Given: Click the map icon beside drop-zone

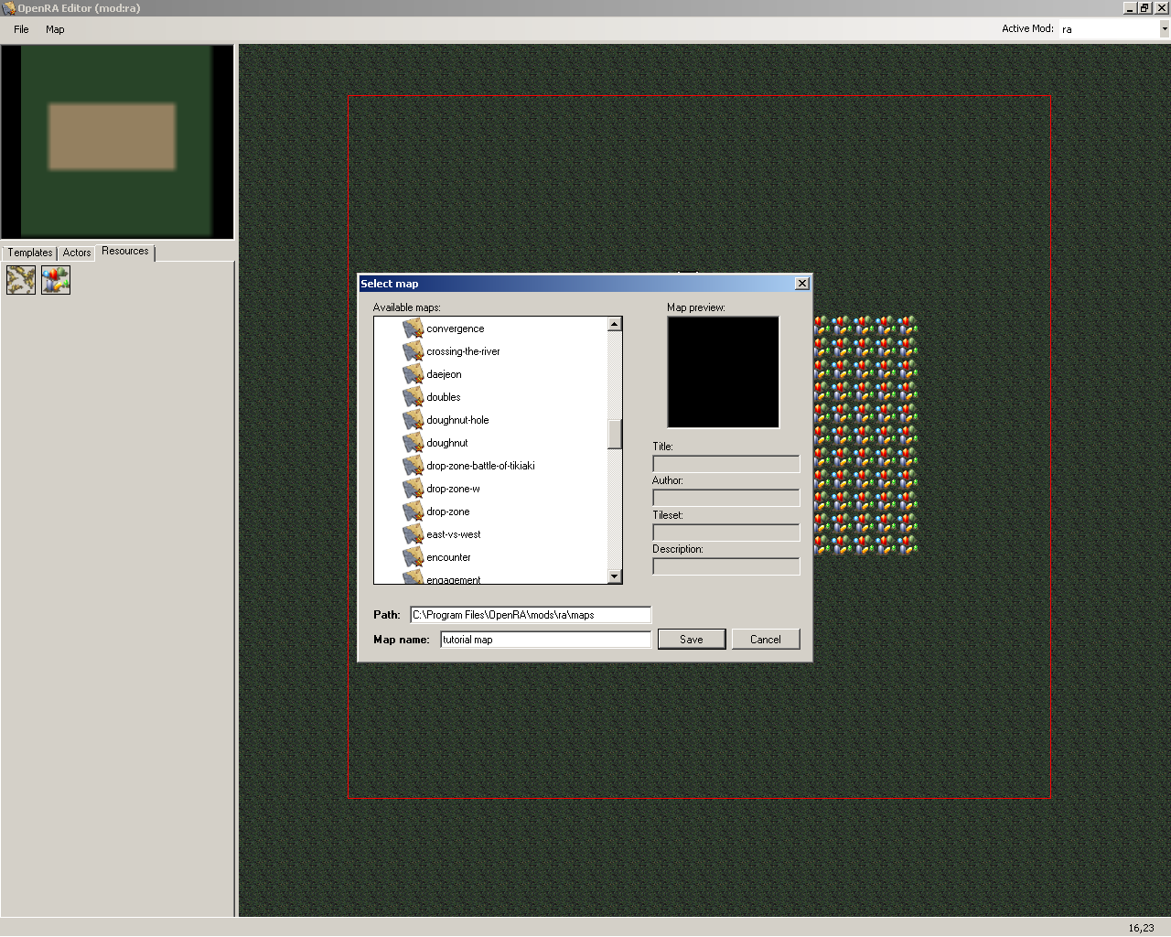Looking at the screenshot, I should point(414,512).
